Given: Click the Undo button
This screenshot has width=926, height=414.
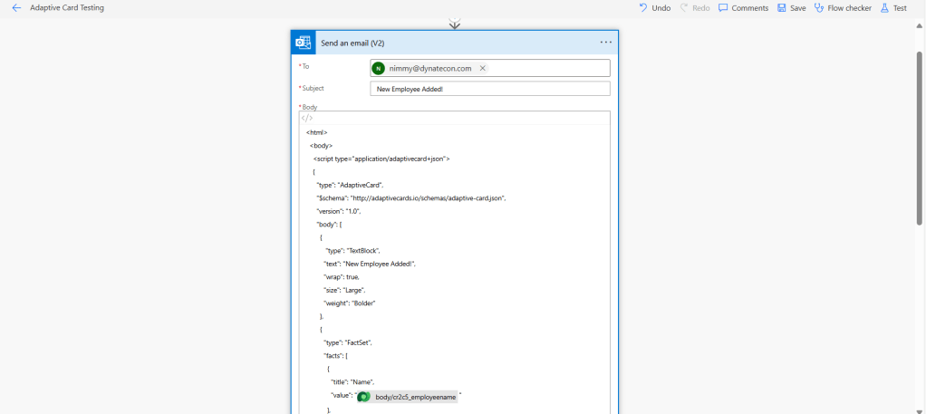Looking at the screenshot, I should coord(654,7).
